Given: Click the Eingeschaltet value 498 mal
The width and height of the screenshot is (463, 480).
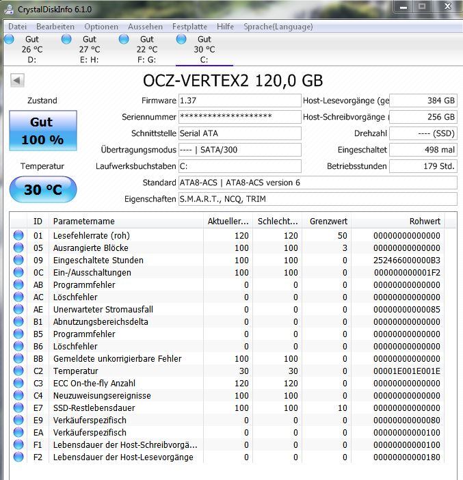Looking at the screenshot, I should click(423, 150).
